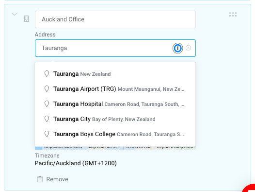Click the trash can icon

tap(40, 179)
